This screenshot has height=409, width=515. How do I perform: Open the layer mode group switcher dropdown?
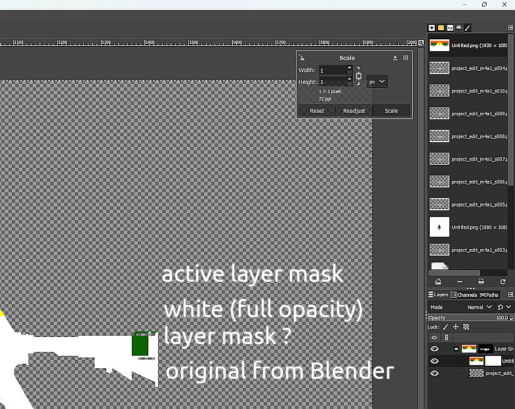[504, 307]
